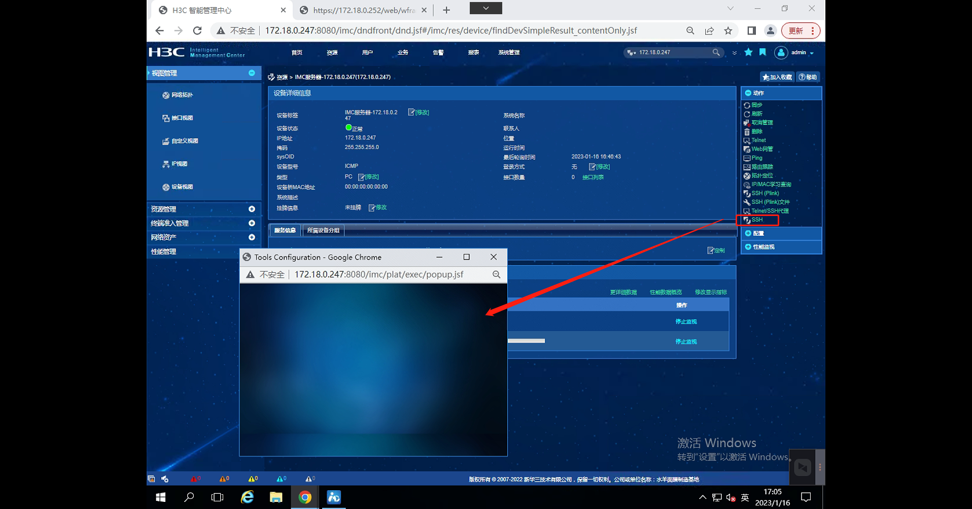The height and width of the screenshot is (509, 972).
Task: Expand the 性能监视 panel
Action: 748,247
